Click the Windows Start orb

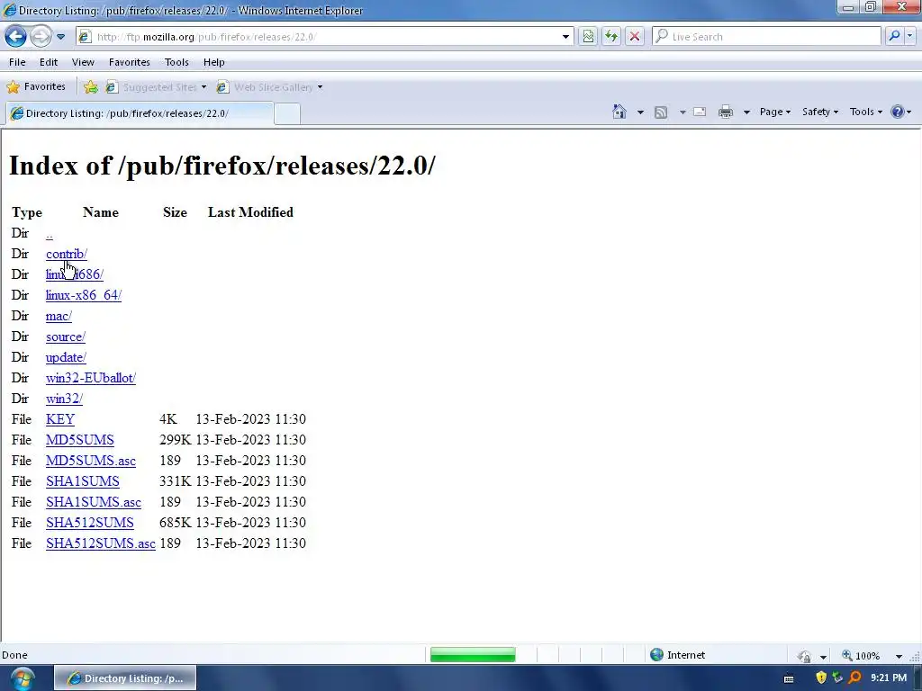[x=23, y=678]
